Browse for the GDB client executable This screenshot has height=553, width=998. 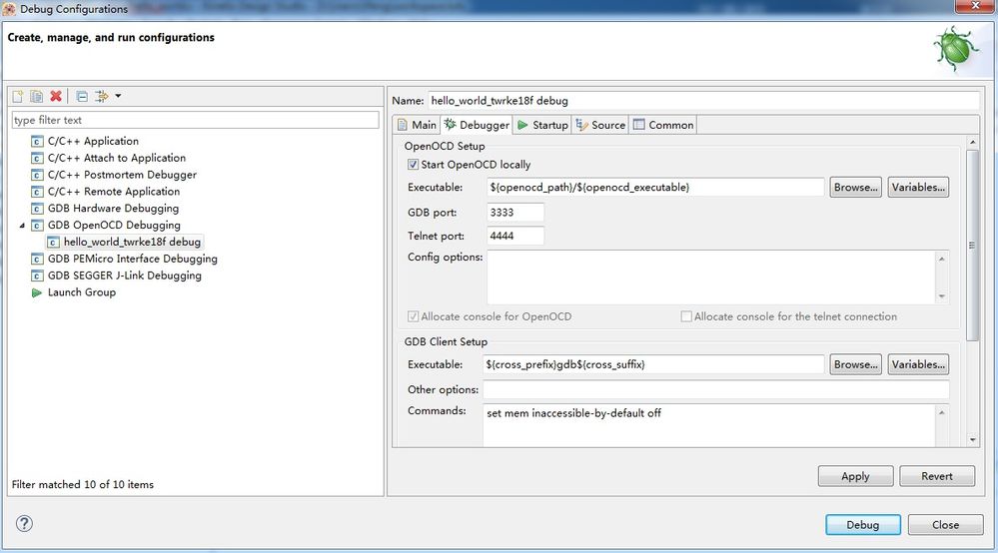[855, 365]
